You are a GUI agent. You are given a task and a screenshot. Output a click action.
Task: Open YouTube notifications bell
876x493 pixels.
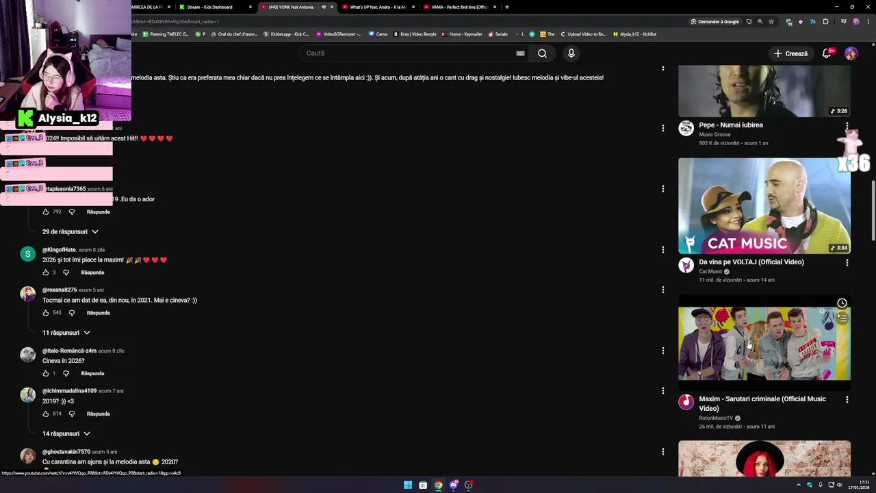827,53
